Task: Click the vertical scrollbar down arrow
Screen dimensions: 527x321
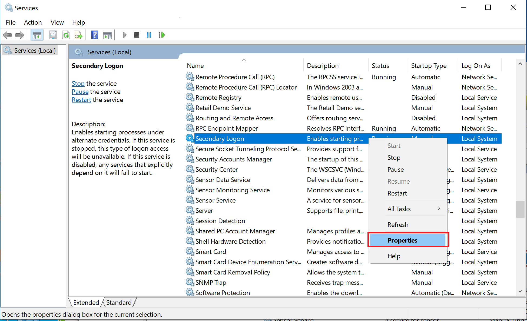Action: 520,291
